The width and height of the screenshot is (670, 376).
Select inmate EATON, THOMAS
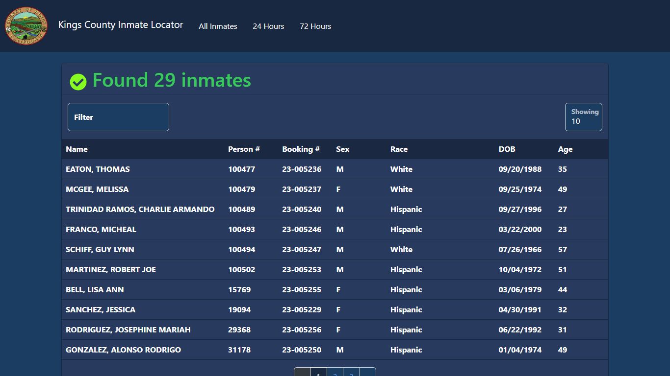pyautogui.click(x=98, y=169)
